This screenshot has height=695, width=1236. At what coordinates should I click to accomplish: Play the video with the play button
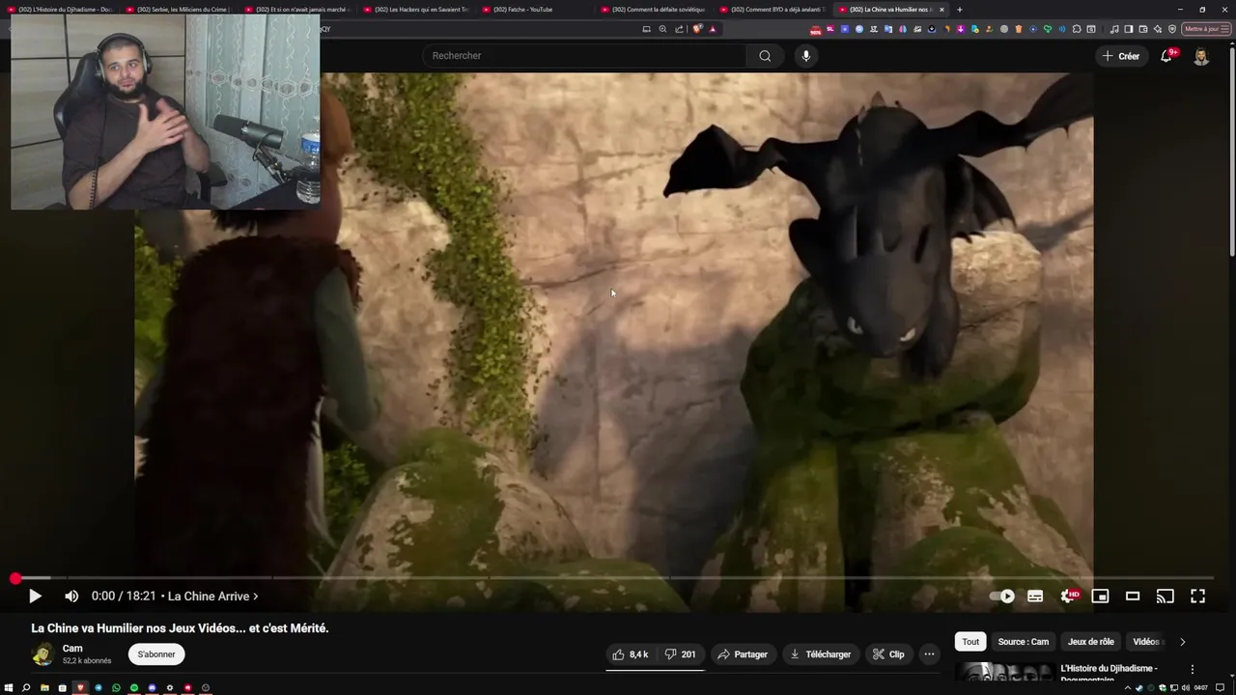[35, 597]
